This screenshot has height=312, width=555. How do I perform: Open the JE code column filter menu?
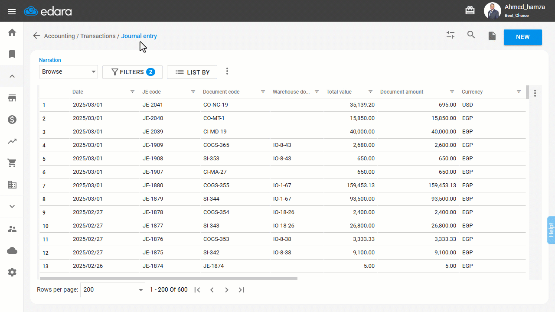[x=193, y=91]
